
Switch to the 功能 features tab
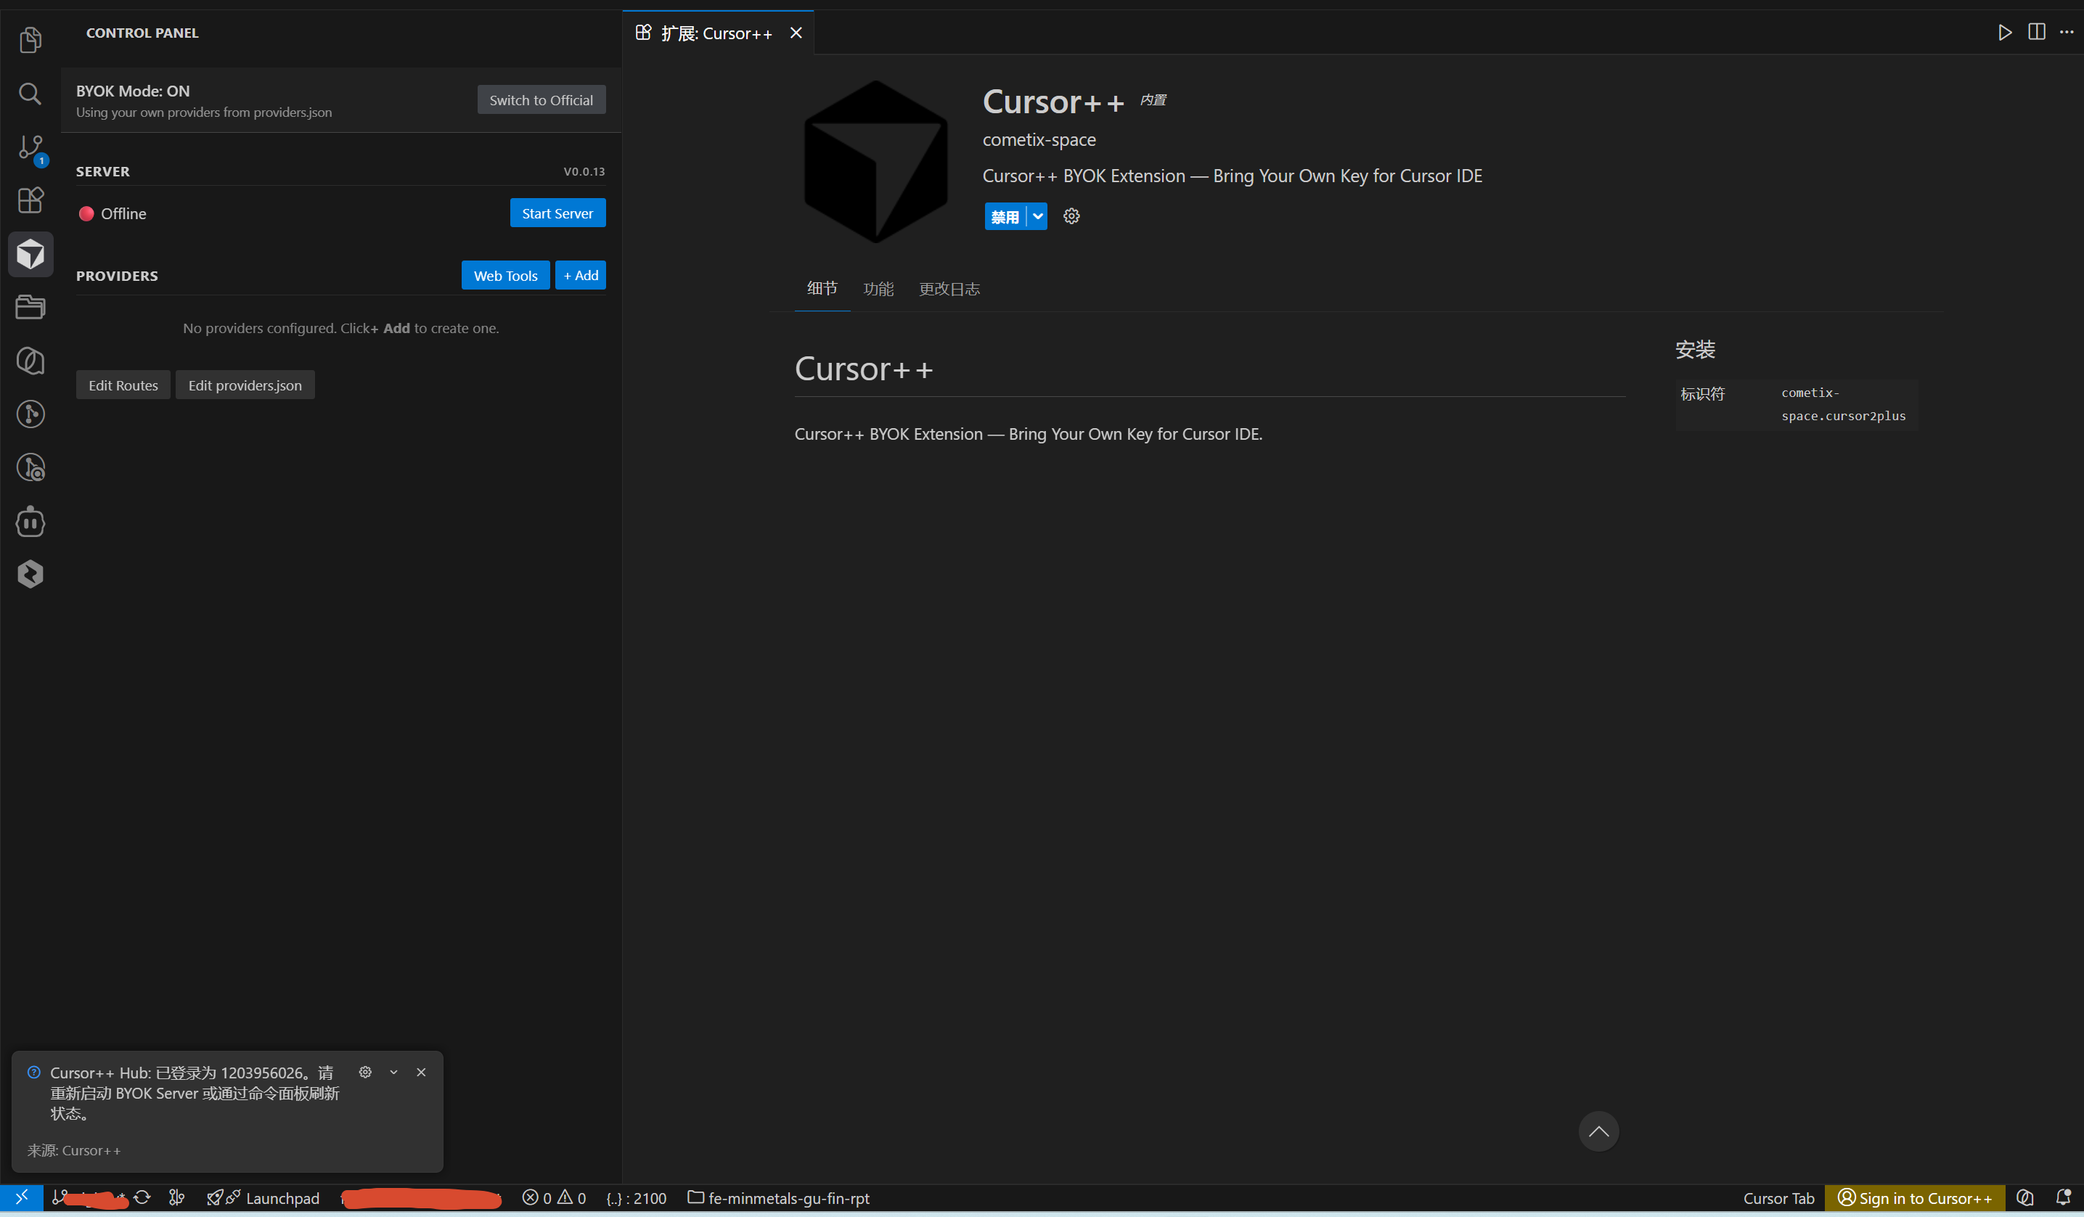click(878, 289)
